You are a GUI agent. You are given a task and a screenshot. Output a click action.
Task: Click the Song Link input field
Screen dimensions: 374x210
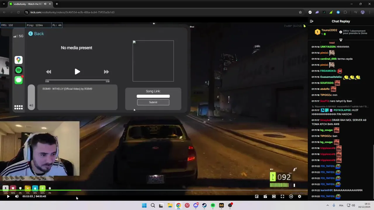click(x=153, y=96)
